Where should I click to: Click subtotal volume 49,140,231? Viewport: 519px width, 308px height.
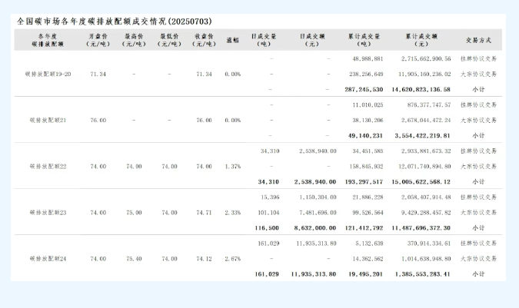click(x=365, y=136)
